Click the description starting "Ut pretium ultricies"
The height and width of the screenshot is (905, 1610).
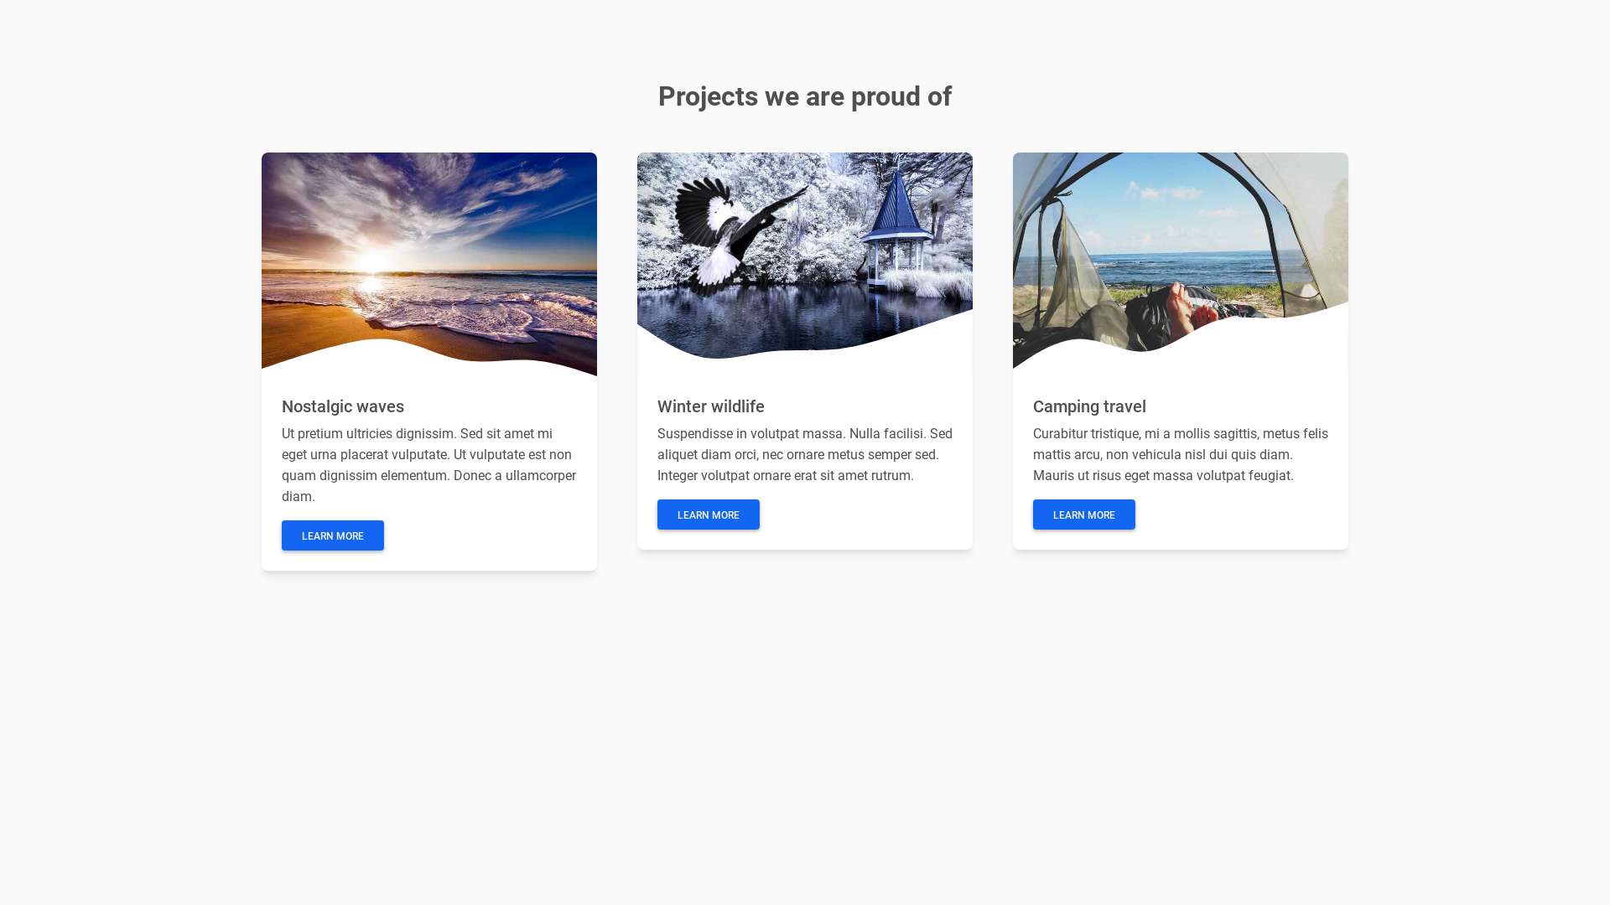pyautogui.click(x=428, y=465)
